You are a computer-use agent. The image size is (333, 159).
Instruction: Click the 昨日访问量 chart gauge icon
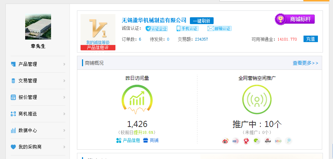tap(137, 100)
